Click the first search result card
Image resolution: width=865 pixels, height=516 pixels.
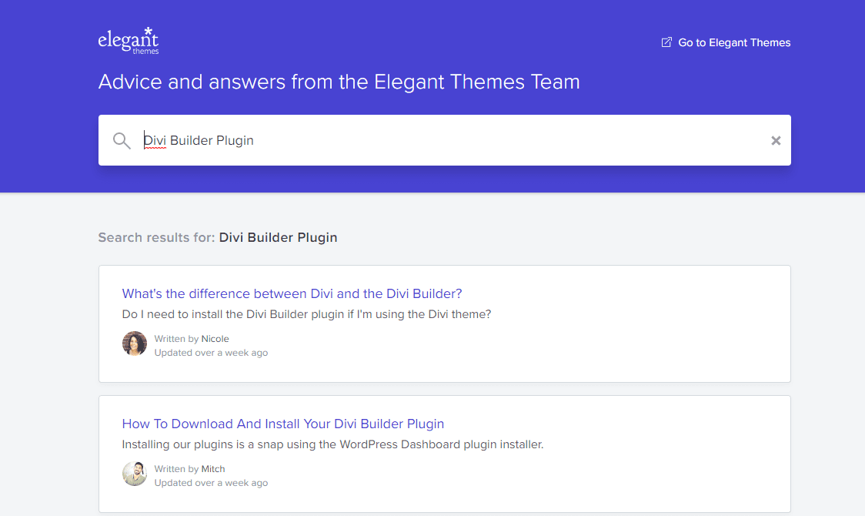(444, 323)
